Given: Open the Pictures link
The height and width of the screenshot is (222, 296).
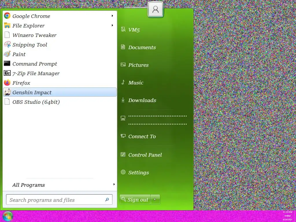Looking at the screenshot, I should (x=138, y=65).
